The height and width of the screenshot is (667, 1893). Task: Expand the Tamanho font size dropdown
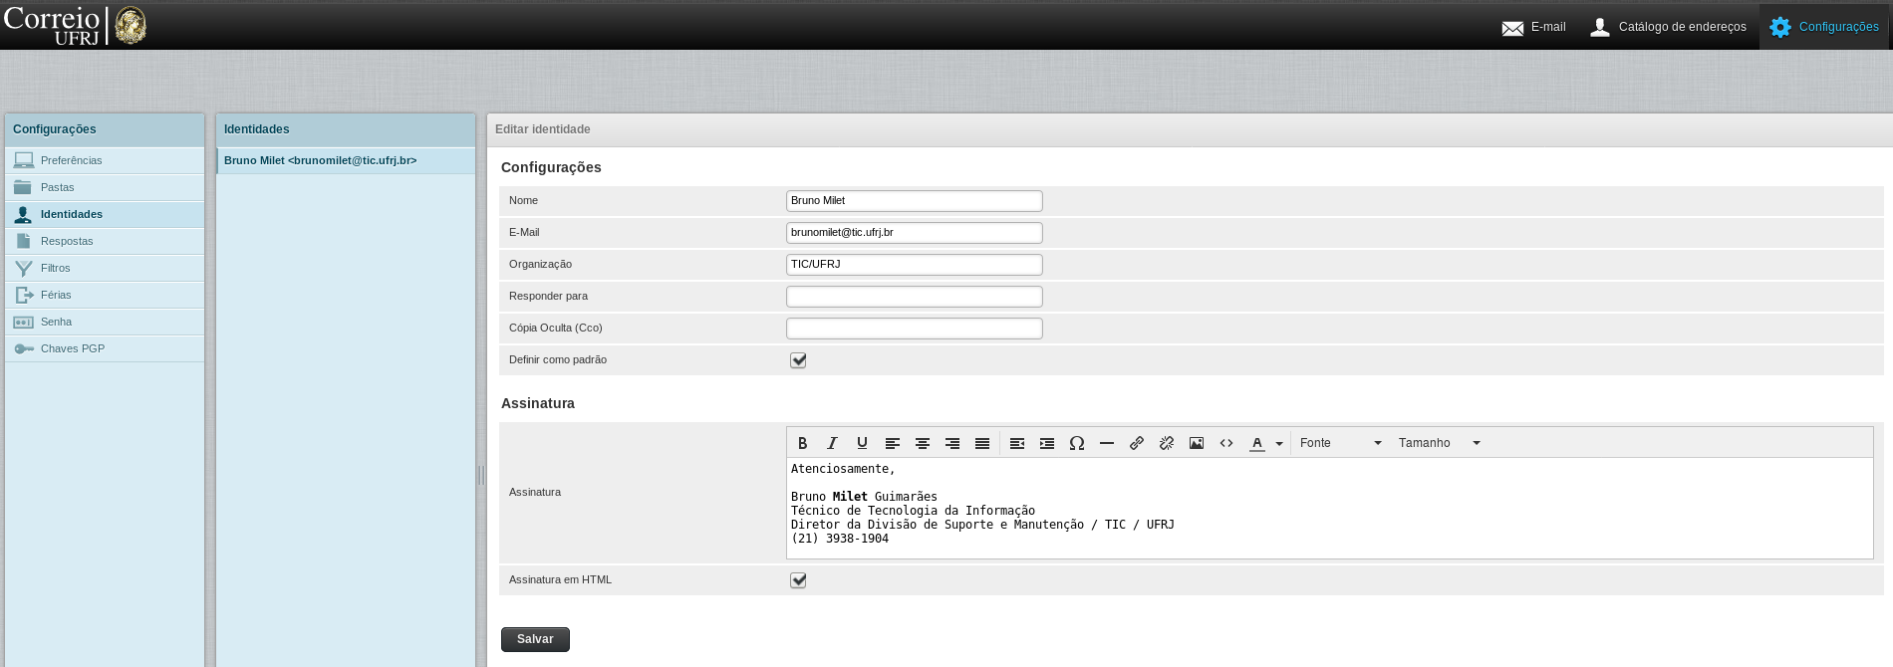coord(1439,443)
